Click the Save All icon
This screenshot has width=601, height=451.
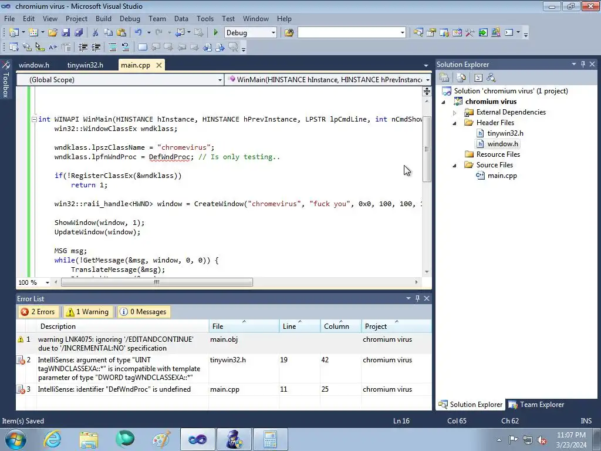click(x=79, y=33)
